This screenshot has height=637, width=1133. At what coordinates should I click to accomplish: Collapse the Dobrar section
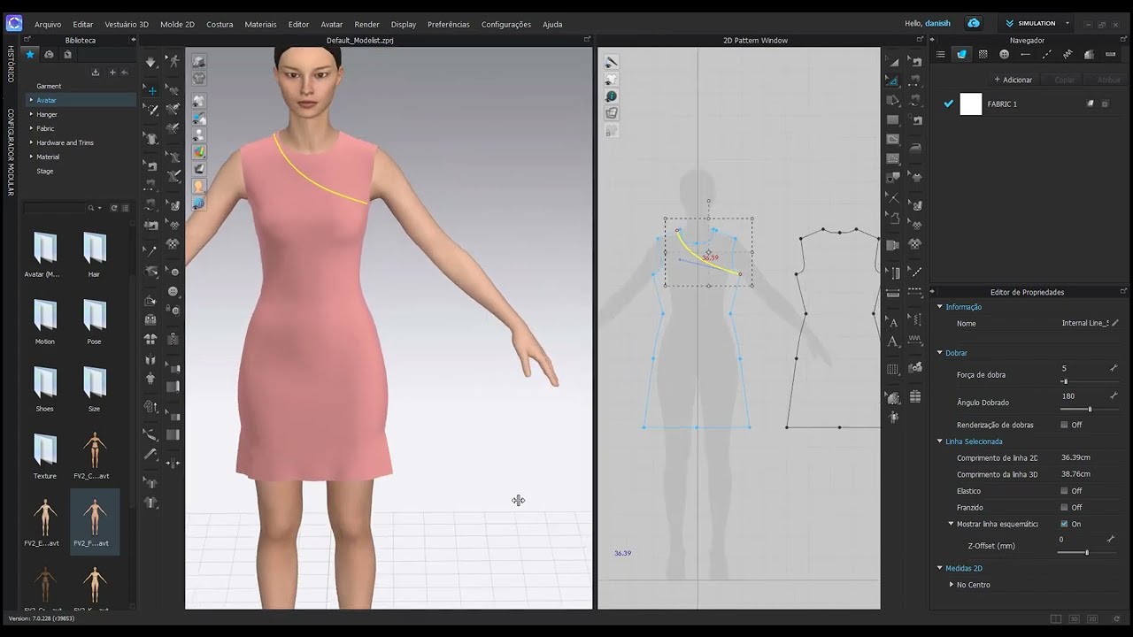[940, 353]
